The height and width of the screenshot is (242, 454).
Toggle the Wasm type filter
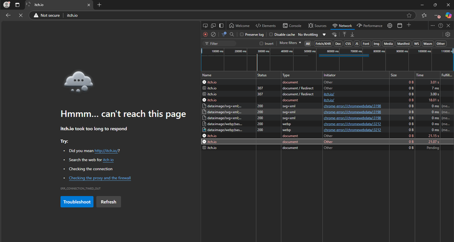tap(428, 44)
